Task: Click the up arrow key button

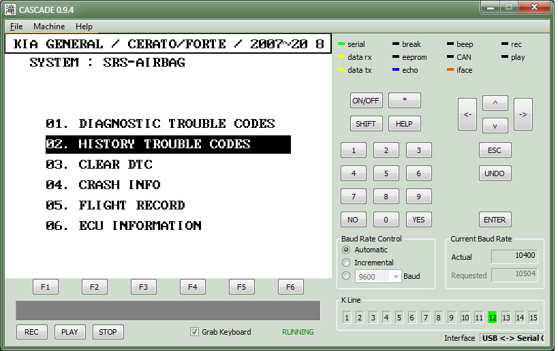Action: (495, 103)
